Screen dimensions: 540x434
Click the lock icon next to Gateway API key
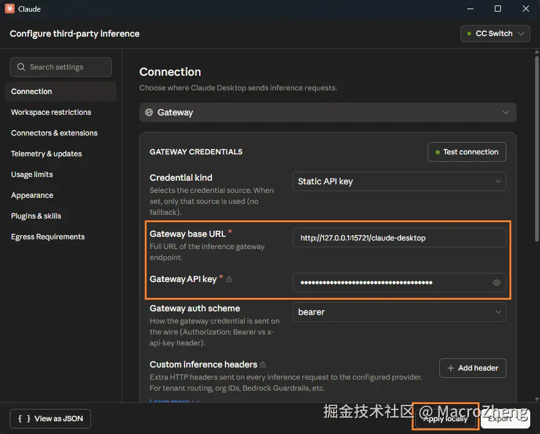pos(229,279)
